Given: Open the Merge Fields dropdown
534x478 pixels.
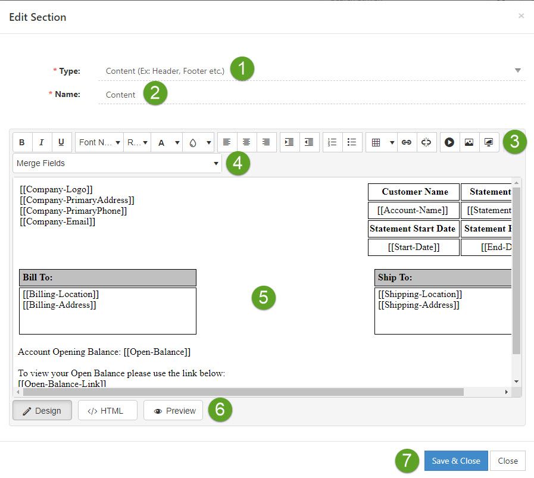Looking at the screenshot, I should (117, 163).
